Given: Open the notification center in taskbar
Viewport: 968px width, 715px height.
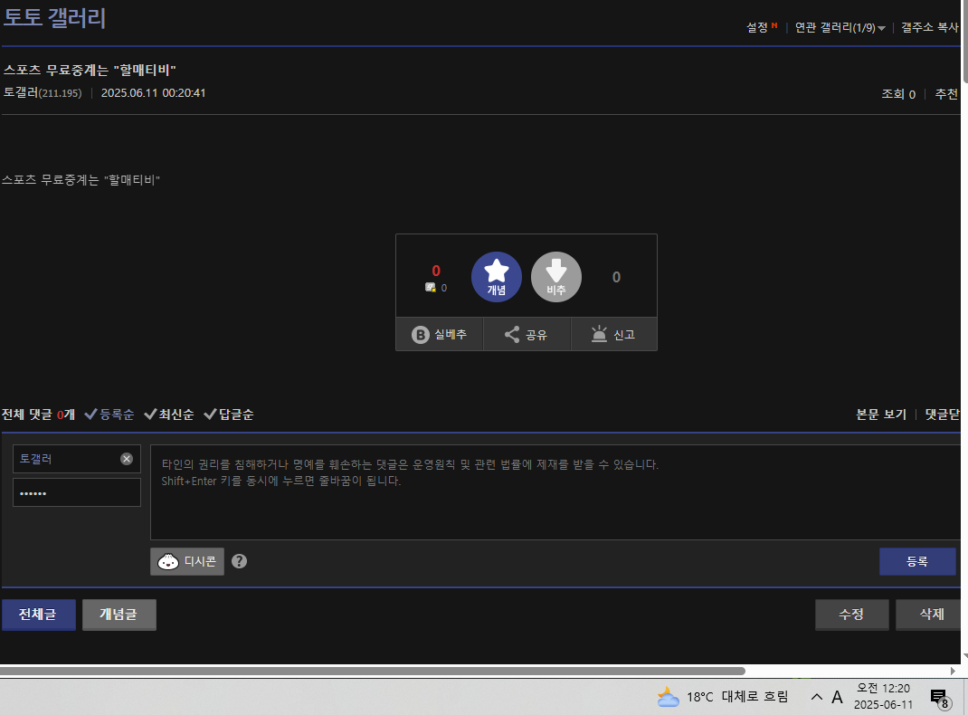Looking at the screenshot, I should point(939,697).
